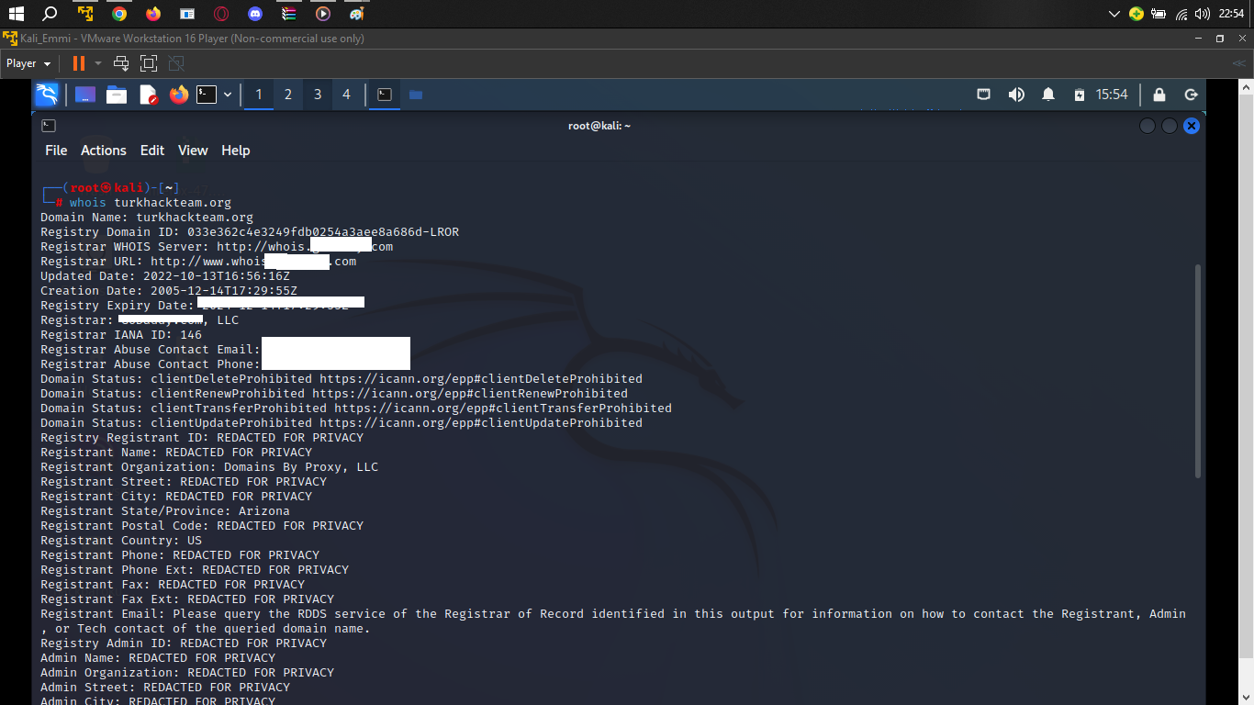Click the 'whois turkhackteam.org' command line

151,203
